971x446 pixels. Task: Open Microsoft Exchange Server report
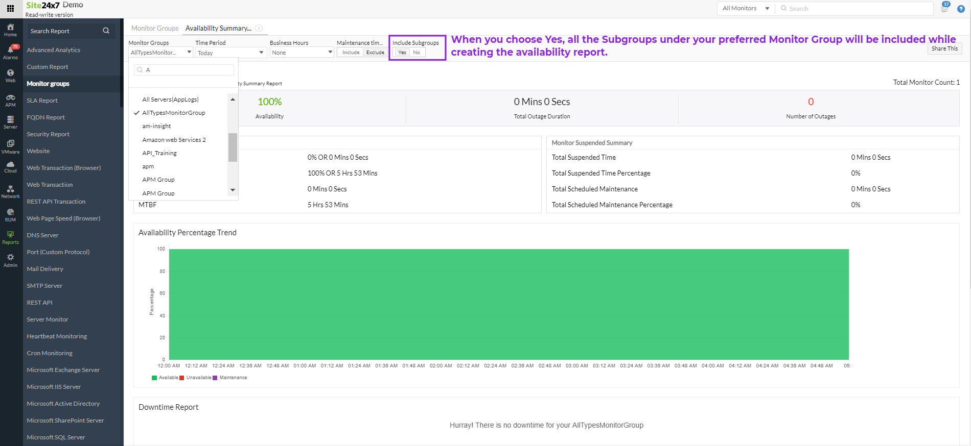coord(63,370)
